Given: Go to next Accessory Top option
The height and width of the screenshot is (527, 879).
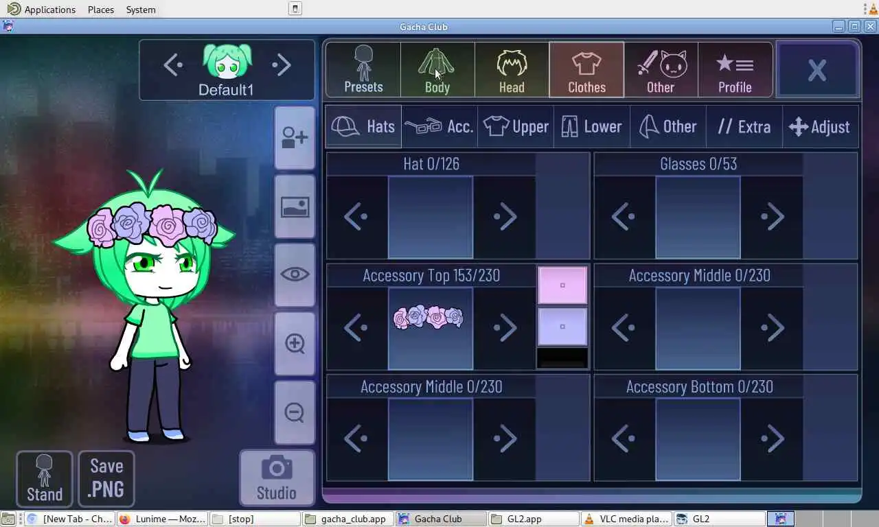Looking at the screenshot, I should tap(505, 328).
